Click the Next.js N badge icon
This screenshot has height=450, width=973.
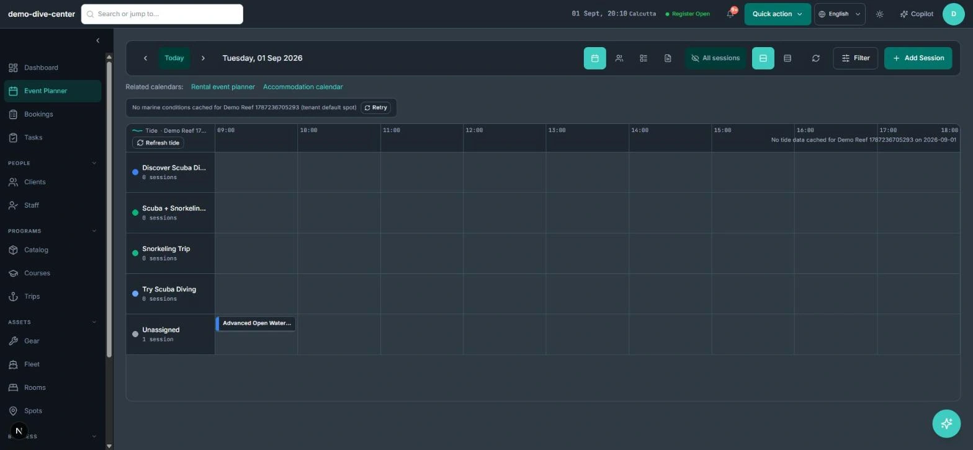19,430
